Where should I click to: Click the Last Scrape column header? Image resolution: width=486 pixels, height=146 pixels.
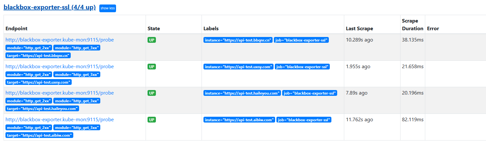click(359, 28)
